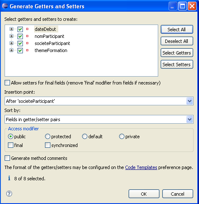Expand the dateDebut tree node
This screenshot has width=199, height=204.
pyautogui.click(x=11, y=29)
